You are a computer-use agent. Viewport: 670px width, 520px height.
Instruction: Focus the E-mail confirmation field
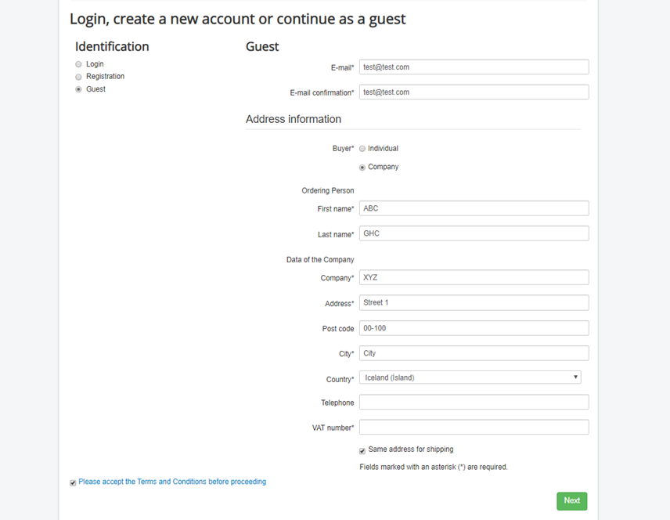point(474,92)
